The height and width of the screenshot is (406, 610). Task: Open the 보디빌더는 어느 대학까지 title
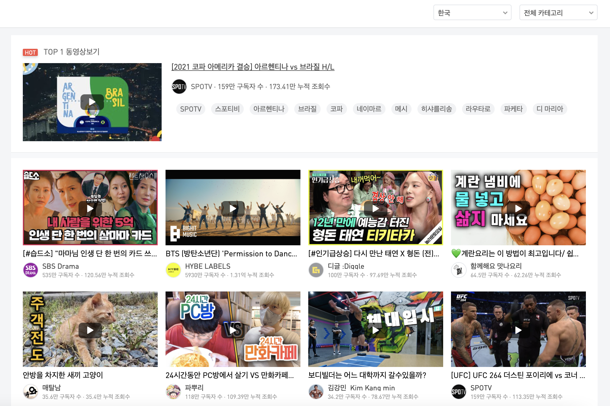[x=367, y=375]
